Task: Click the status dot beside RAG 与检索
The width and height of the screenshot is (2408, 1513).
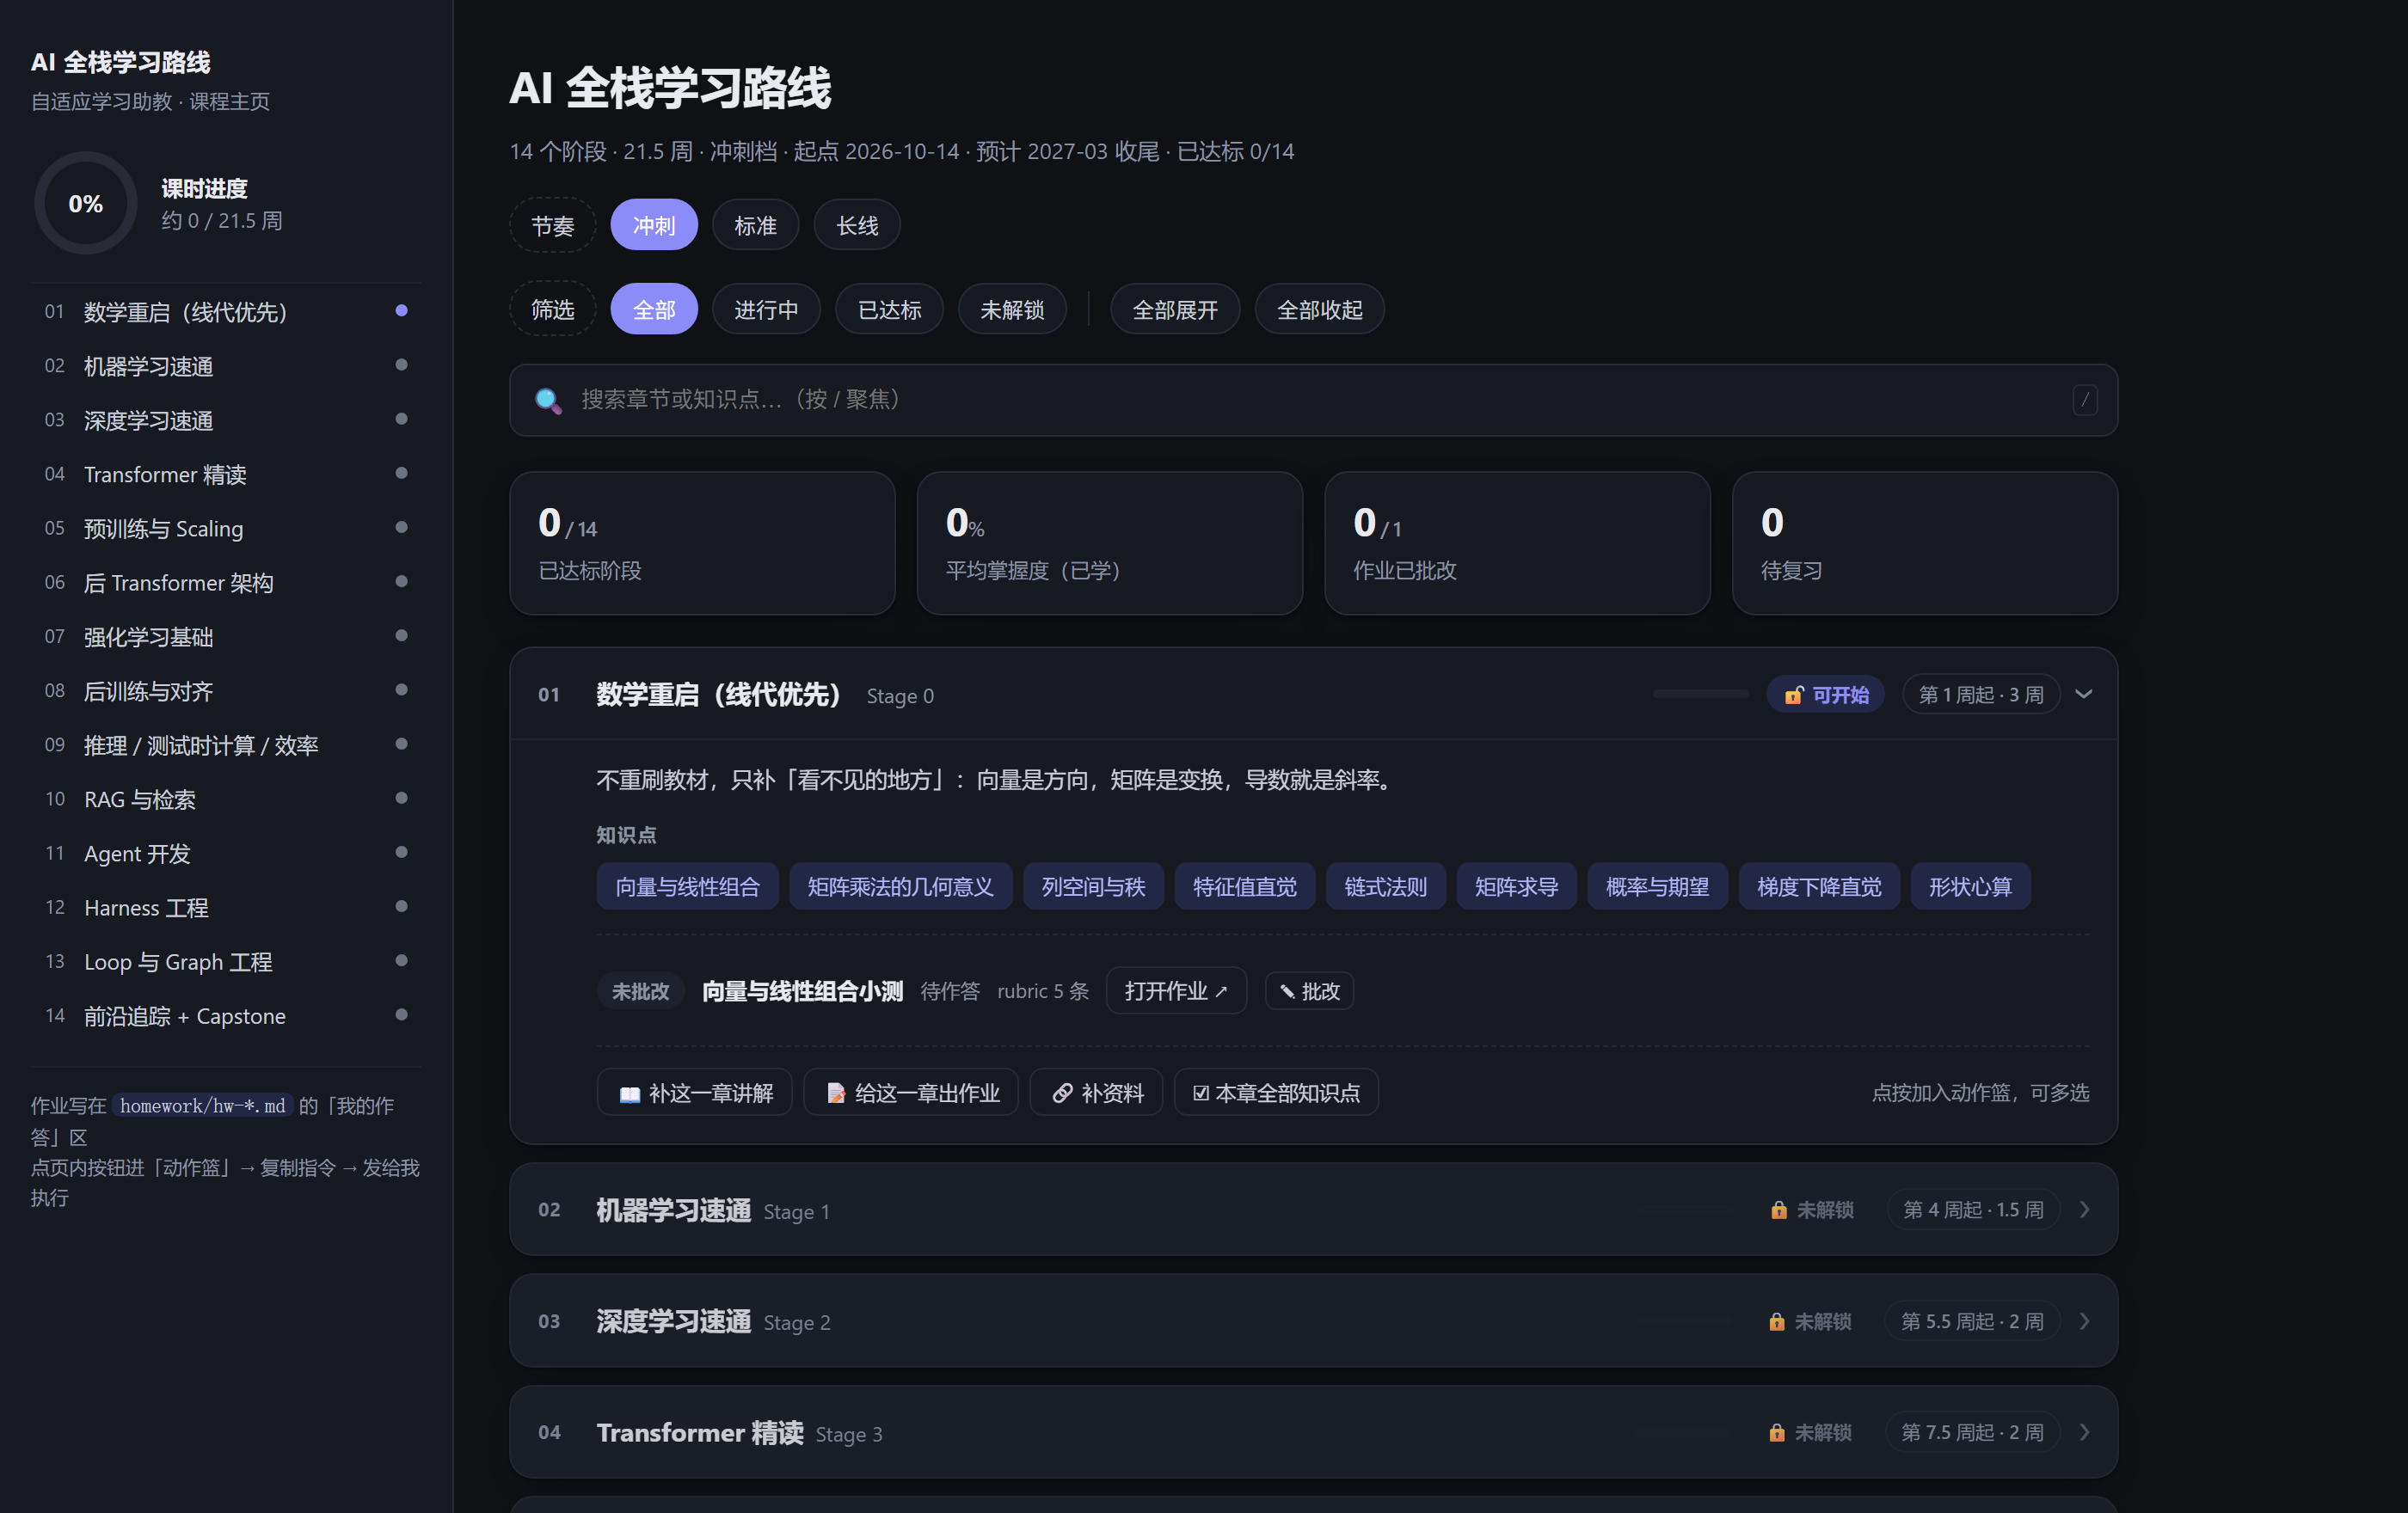Action: [401, 798]
